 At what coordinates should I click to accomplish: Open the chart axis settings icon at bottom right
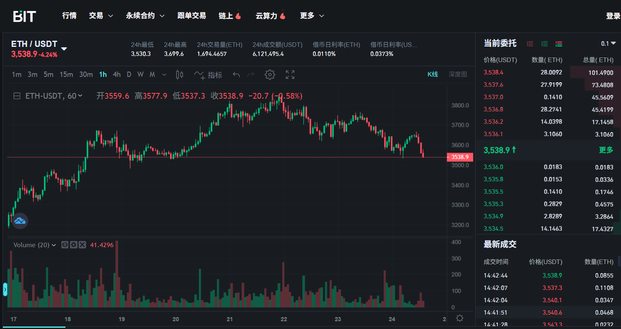[460, 318]
